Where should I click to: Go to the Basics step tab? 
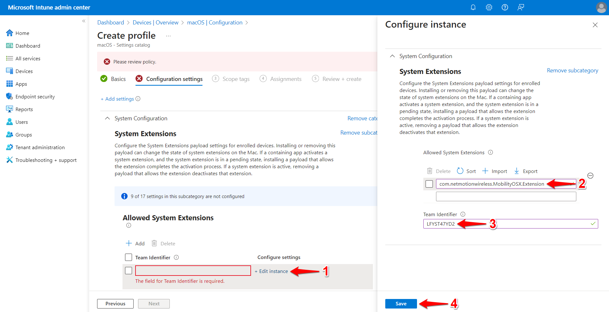113,79
